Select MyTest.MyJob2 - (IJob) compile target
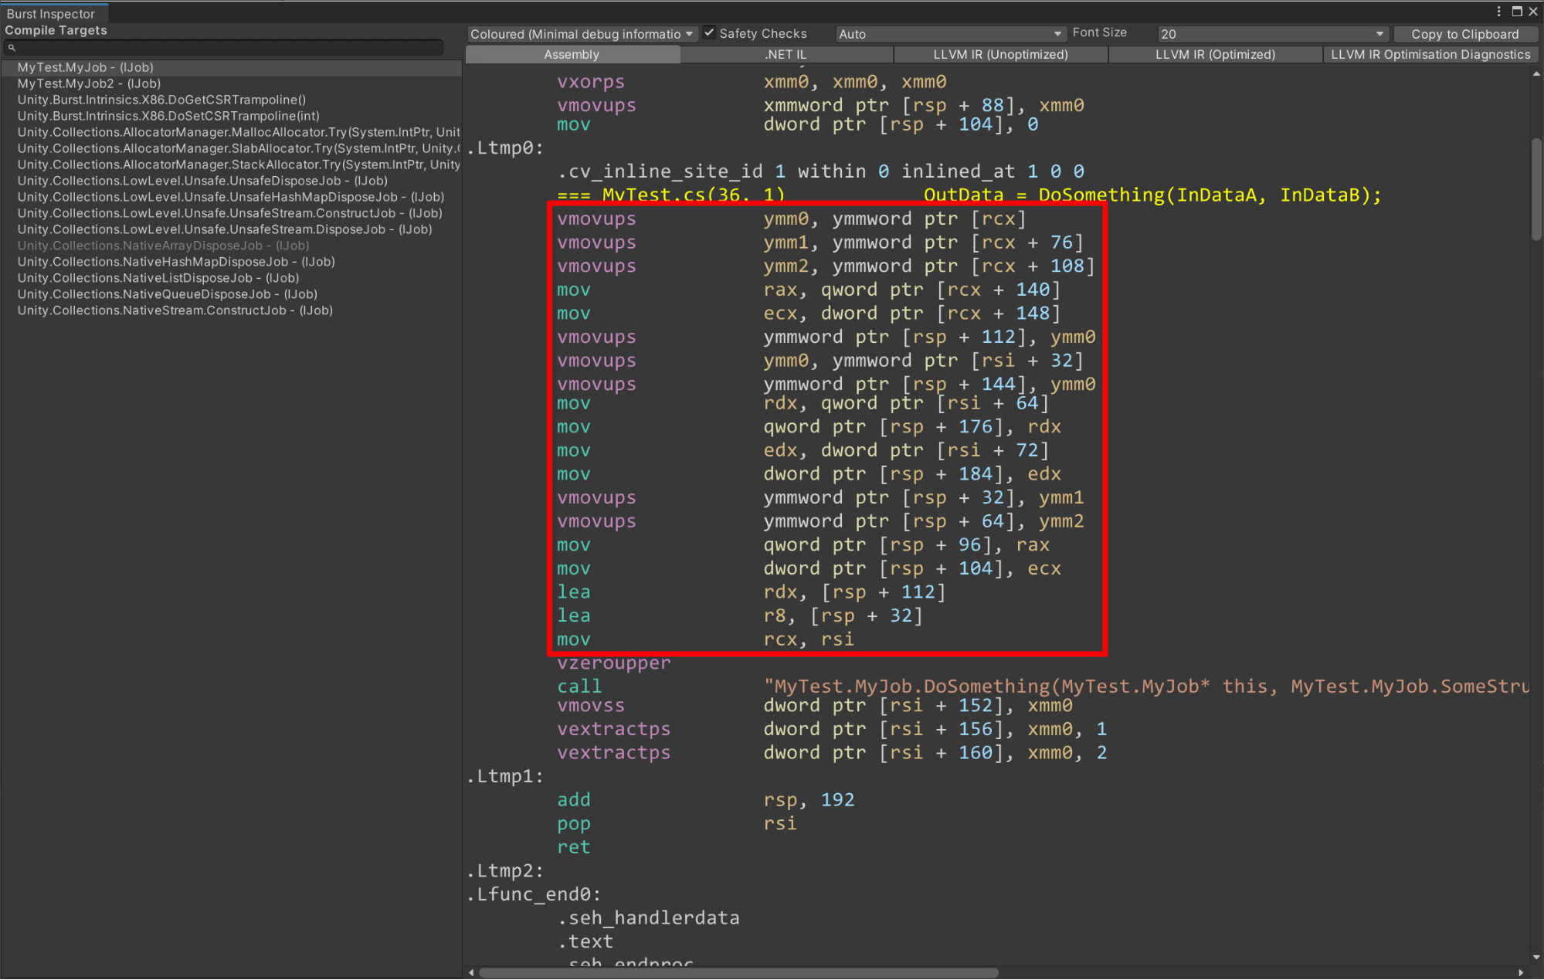1544x980 pixels. pyautogui.click(x=232, y=84)
